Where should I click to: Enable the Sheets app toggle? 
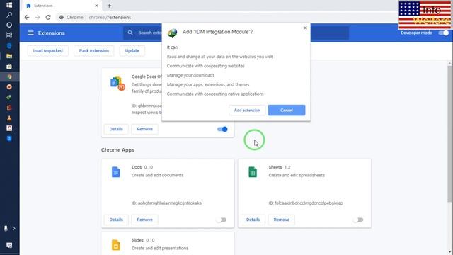[358, 220]
